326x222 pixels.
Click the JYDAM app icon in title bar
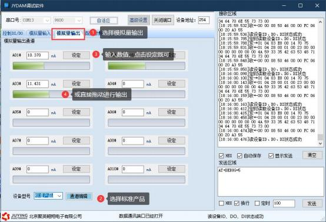(x=6, y=5)
